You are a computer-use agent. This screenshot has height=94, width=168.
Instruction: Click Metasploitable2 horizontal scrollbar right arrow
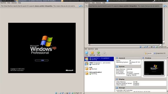click(162, 45)
